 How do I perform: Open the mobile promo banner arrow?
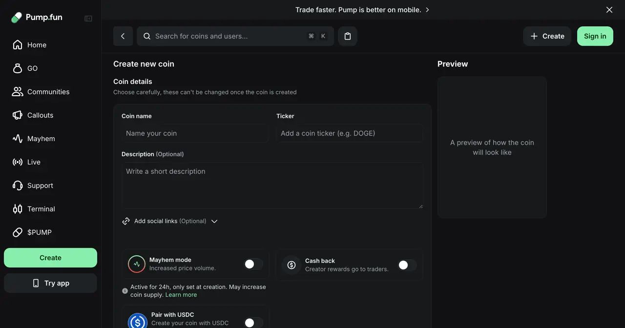427,10
